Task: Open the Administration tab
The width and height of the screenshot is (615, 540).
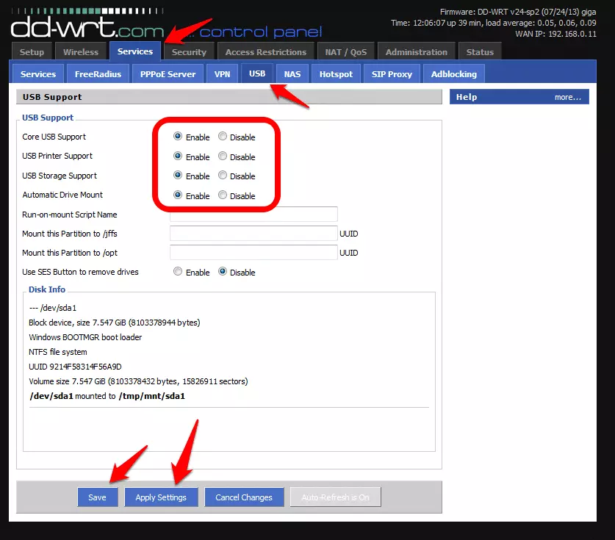Action: tap(416, 52)
